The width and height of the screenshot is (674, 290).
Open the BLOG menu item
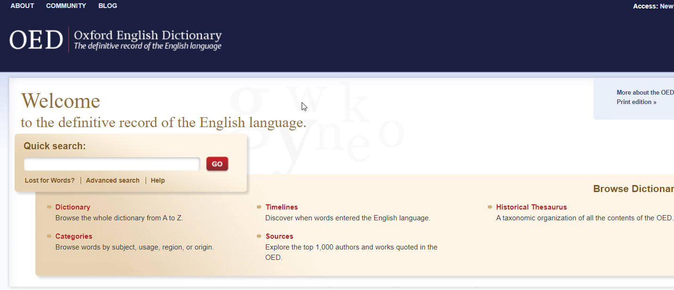[x=108, y=6]
